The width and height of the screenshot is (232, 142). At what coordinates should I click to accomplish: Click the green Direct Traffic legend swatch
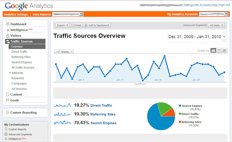(180, 114)
